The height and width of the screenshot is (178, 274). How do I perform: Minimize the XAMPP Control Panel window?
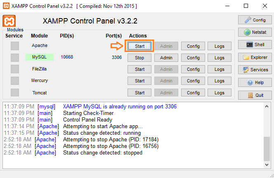[227, 6]
